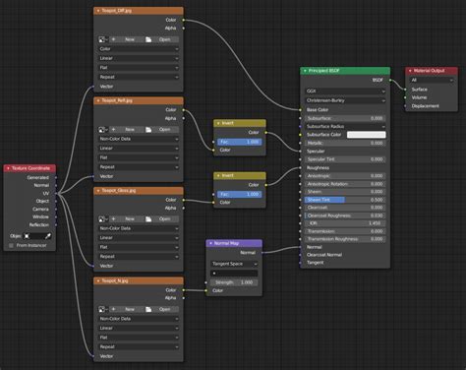Collapse the Normal Map node
The width and height of the screenshot is (466, 370).
tap(210, 243)
